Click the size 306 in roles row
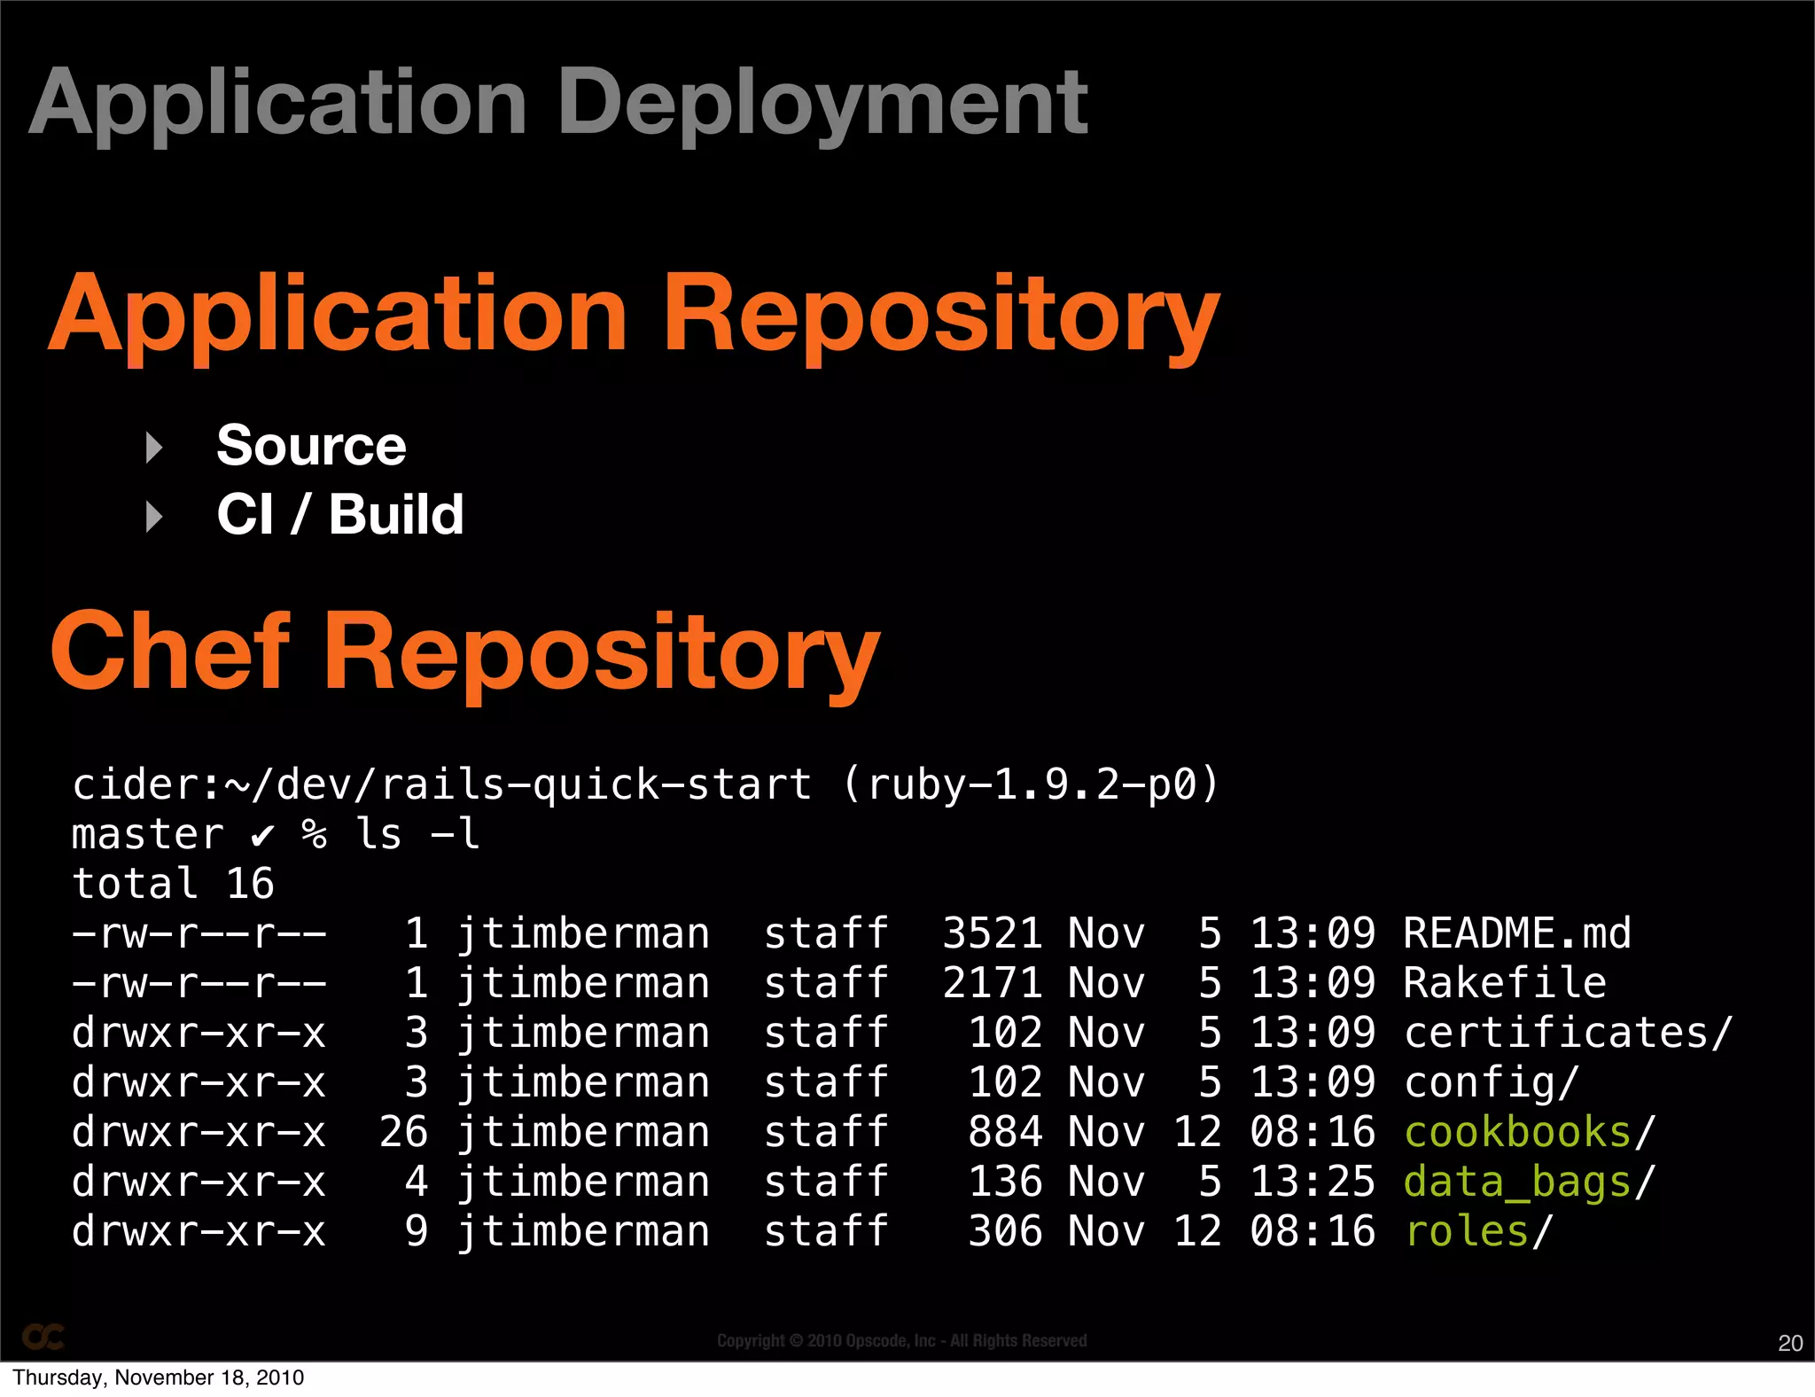The height and width of the screenshot is (1397, 1815). click(x=1006, y=1231)
